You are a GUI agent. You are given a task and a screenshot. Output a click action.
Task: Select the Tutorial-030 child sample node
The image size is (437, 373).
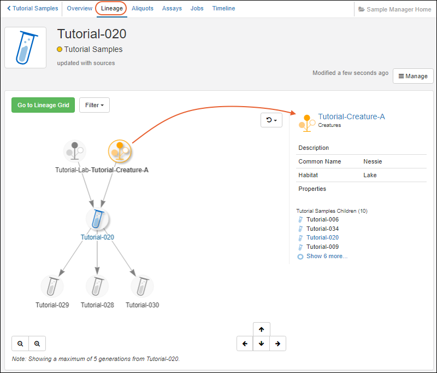coord(142,286)
